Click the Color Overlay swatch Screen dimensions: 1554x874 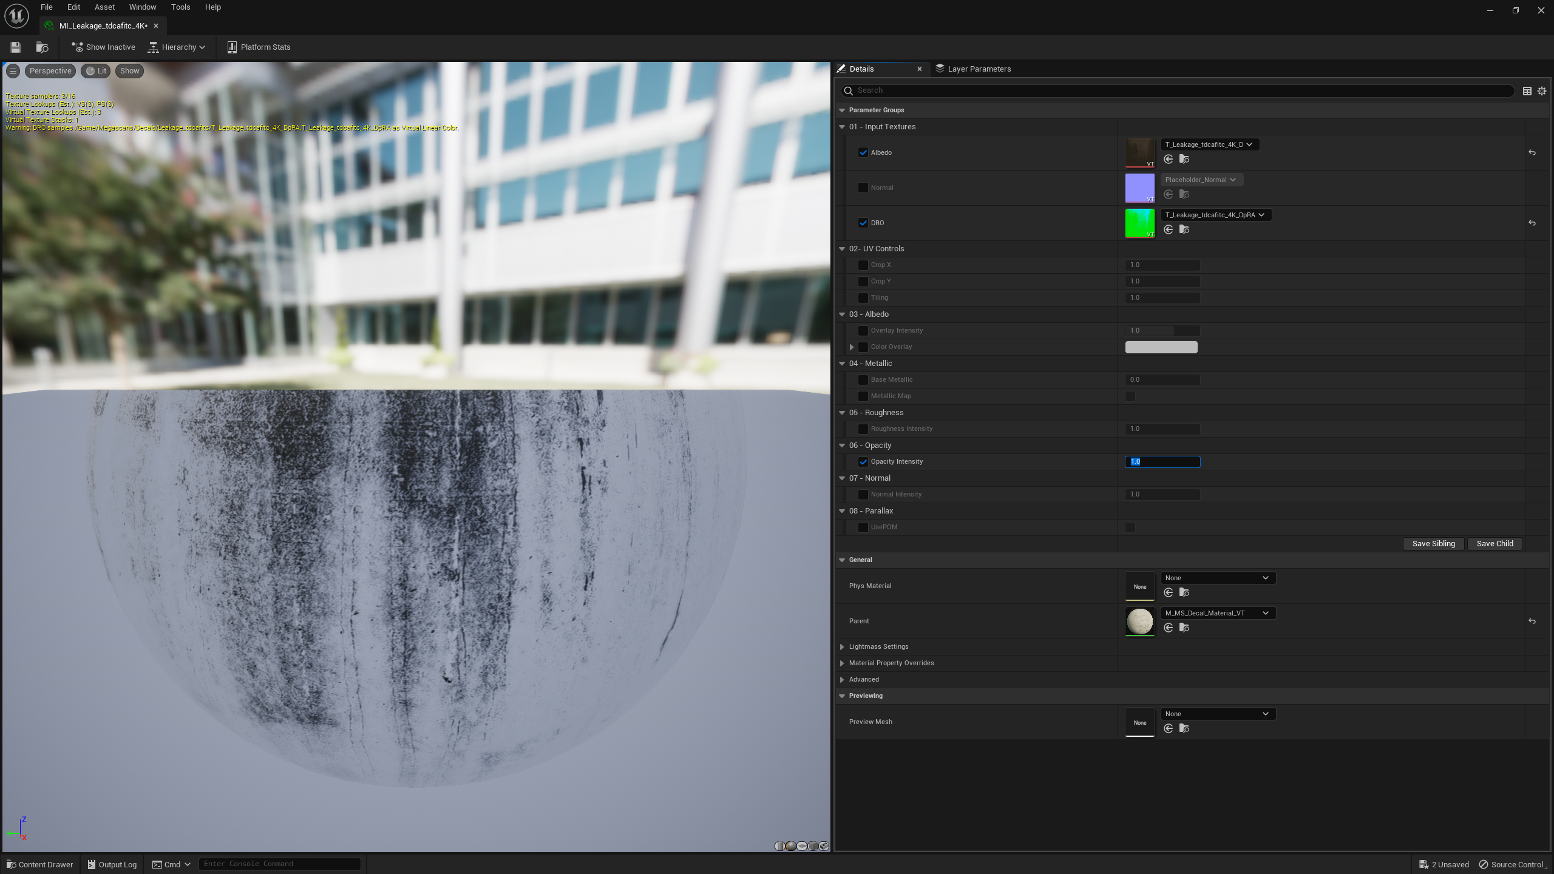tap(1161, 347)
